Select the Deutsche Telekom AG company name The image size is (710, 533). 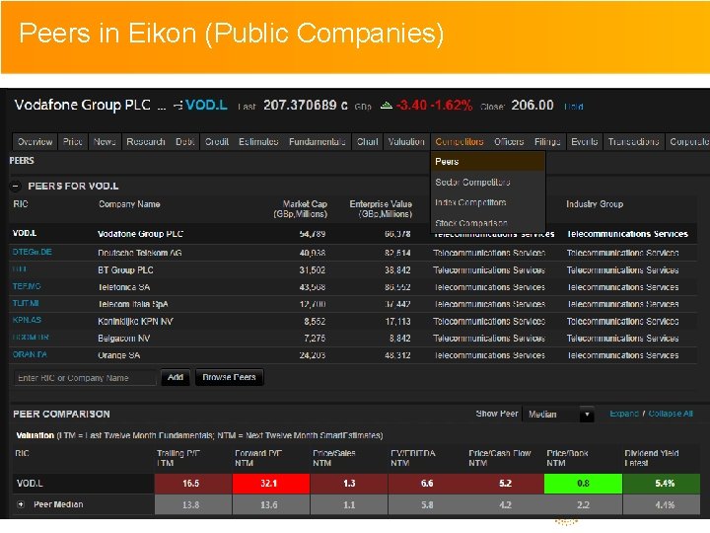(139, 253)
